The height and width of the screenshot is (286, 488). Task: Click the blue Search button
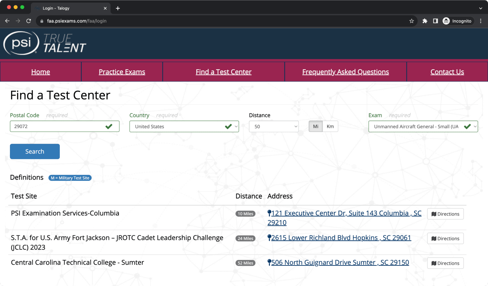tap(35, 152)
